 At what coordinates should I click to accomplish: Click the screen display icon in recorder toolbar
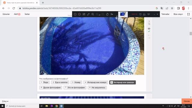(148, 14)
